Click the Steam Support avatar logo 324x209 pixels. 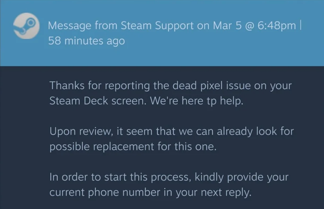26,26
